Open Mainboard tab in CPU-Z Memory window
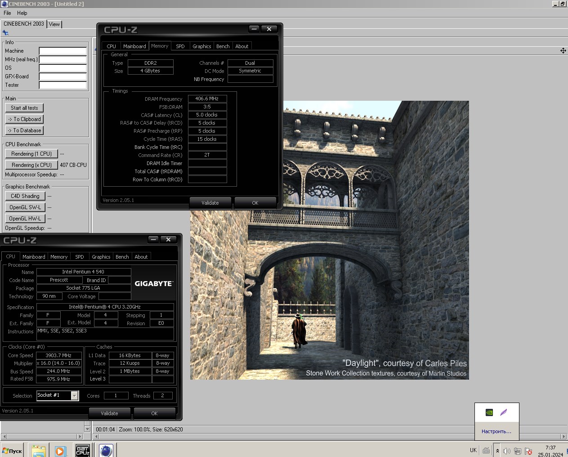 (134, 46)
